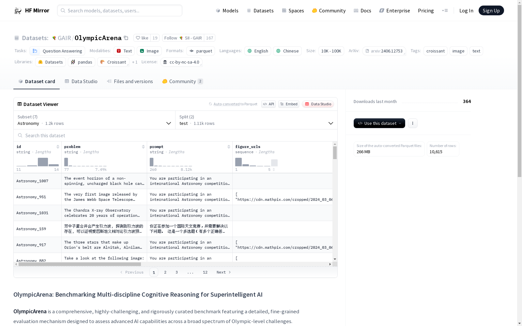Open the GAIR organization link
The image size is (522, 326).
pos(64,38)
